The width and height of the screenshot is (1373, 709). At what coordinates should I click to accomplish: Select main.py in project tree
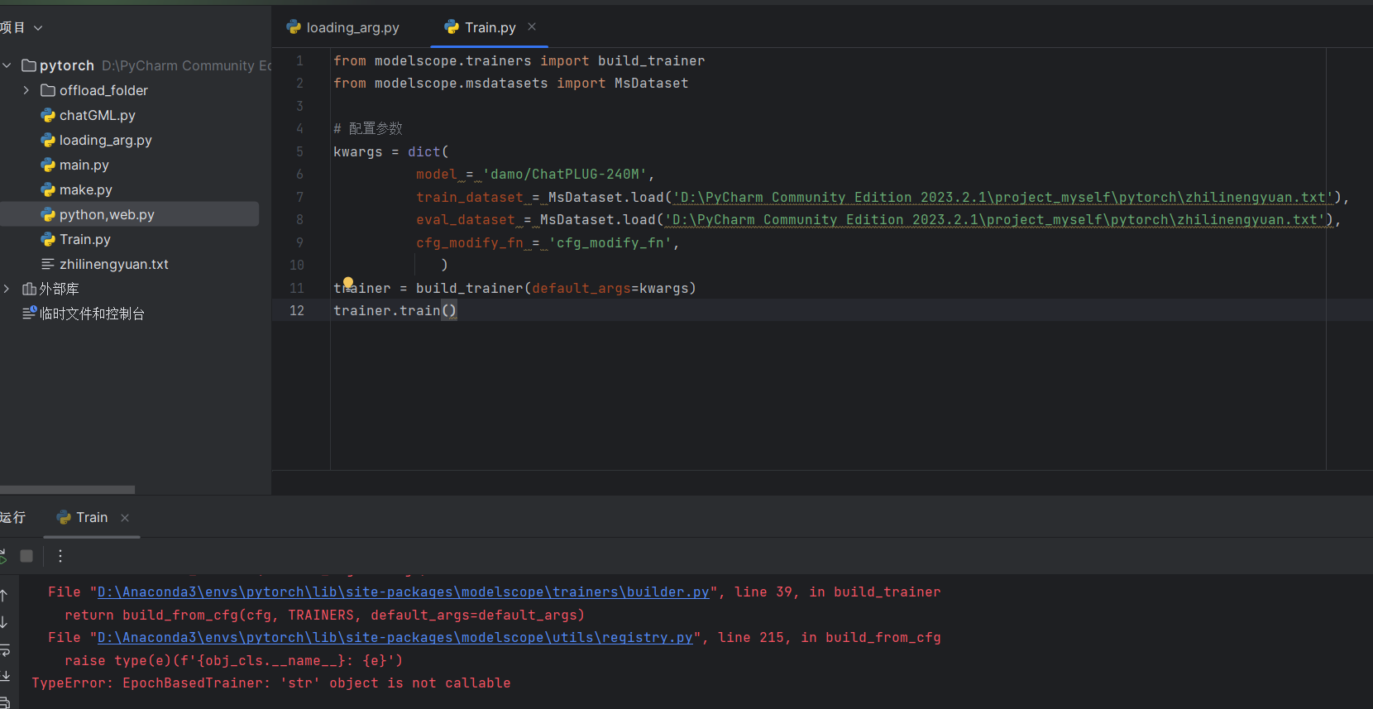pyautogui.click(x=84, y=165)
